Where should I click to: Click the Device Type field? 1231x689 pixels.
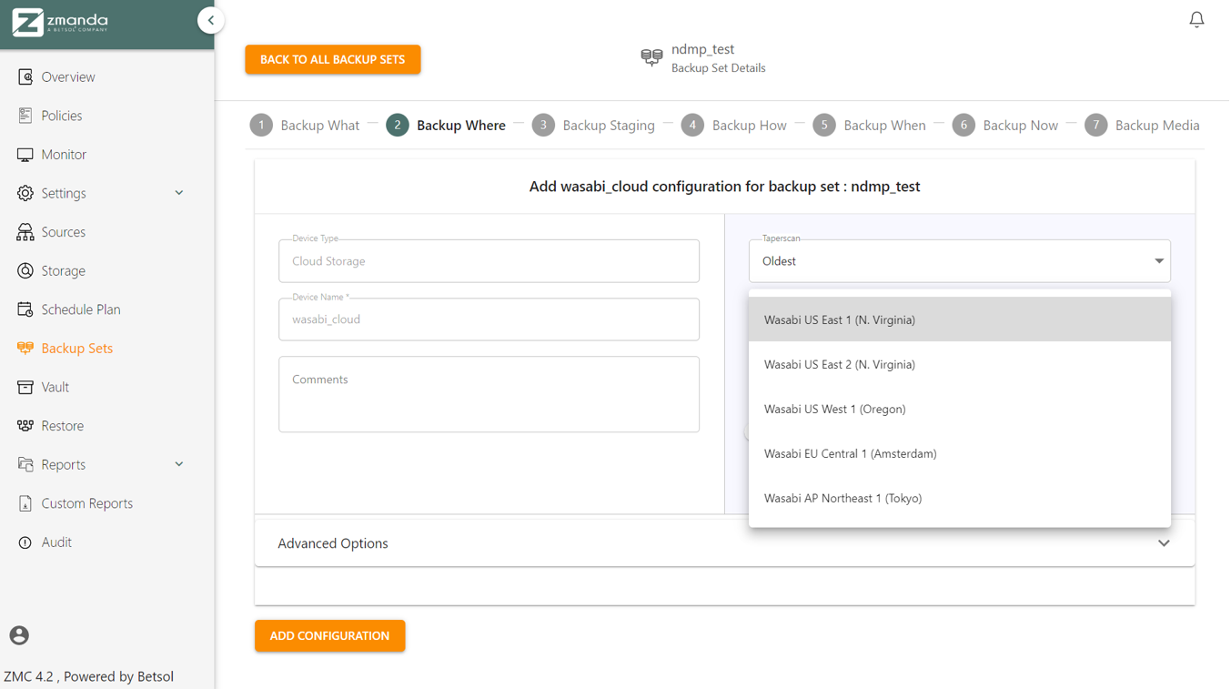pos(489,261)
